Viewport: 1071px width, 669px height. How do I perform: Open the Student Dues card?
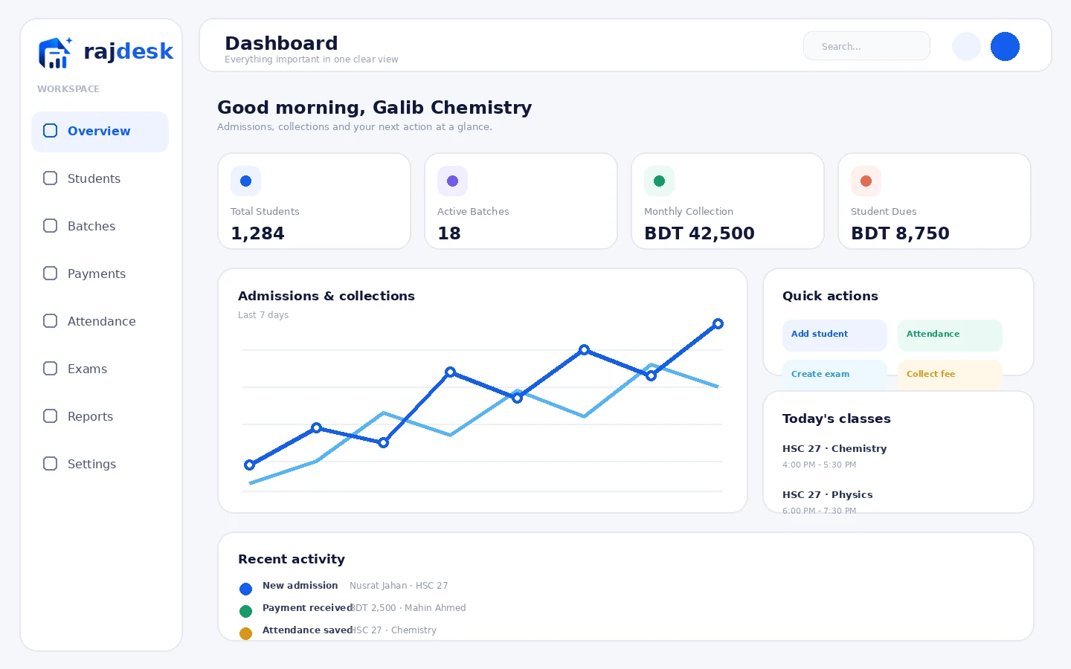coord(934,201)
